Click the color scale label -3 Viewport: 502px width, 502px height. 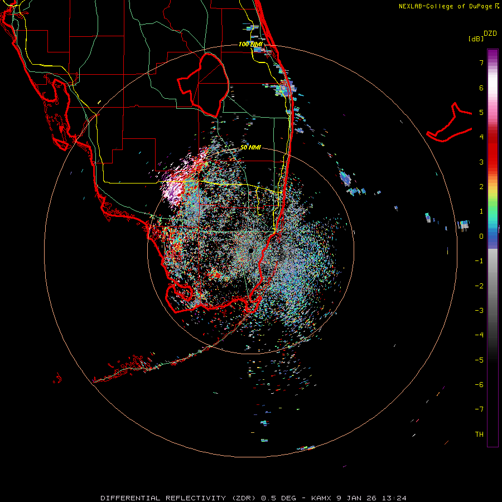point(479,311)
